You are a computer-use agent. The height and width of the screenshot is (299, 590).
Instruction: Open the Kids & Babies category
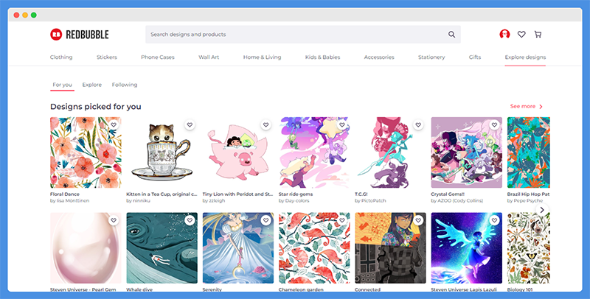(322, 57)
